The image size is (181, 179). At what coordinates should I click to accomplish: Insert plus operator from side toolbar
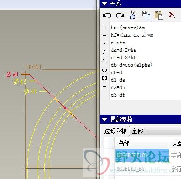(x=104, y=27)
